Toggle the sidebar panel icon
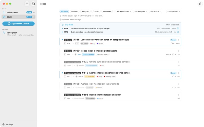The width and height of the screenshot is (204, 127). click(33, 4)
